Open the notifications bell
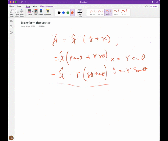 pyautogui.click(x=152, y=2)
